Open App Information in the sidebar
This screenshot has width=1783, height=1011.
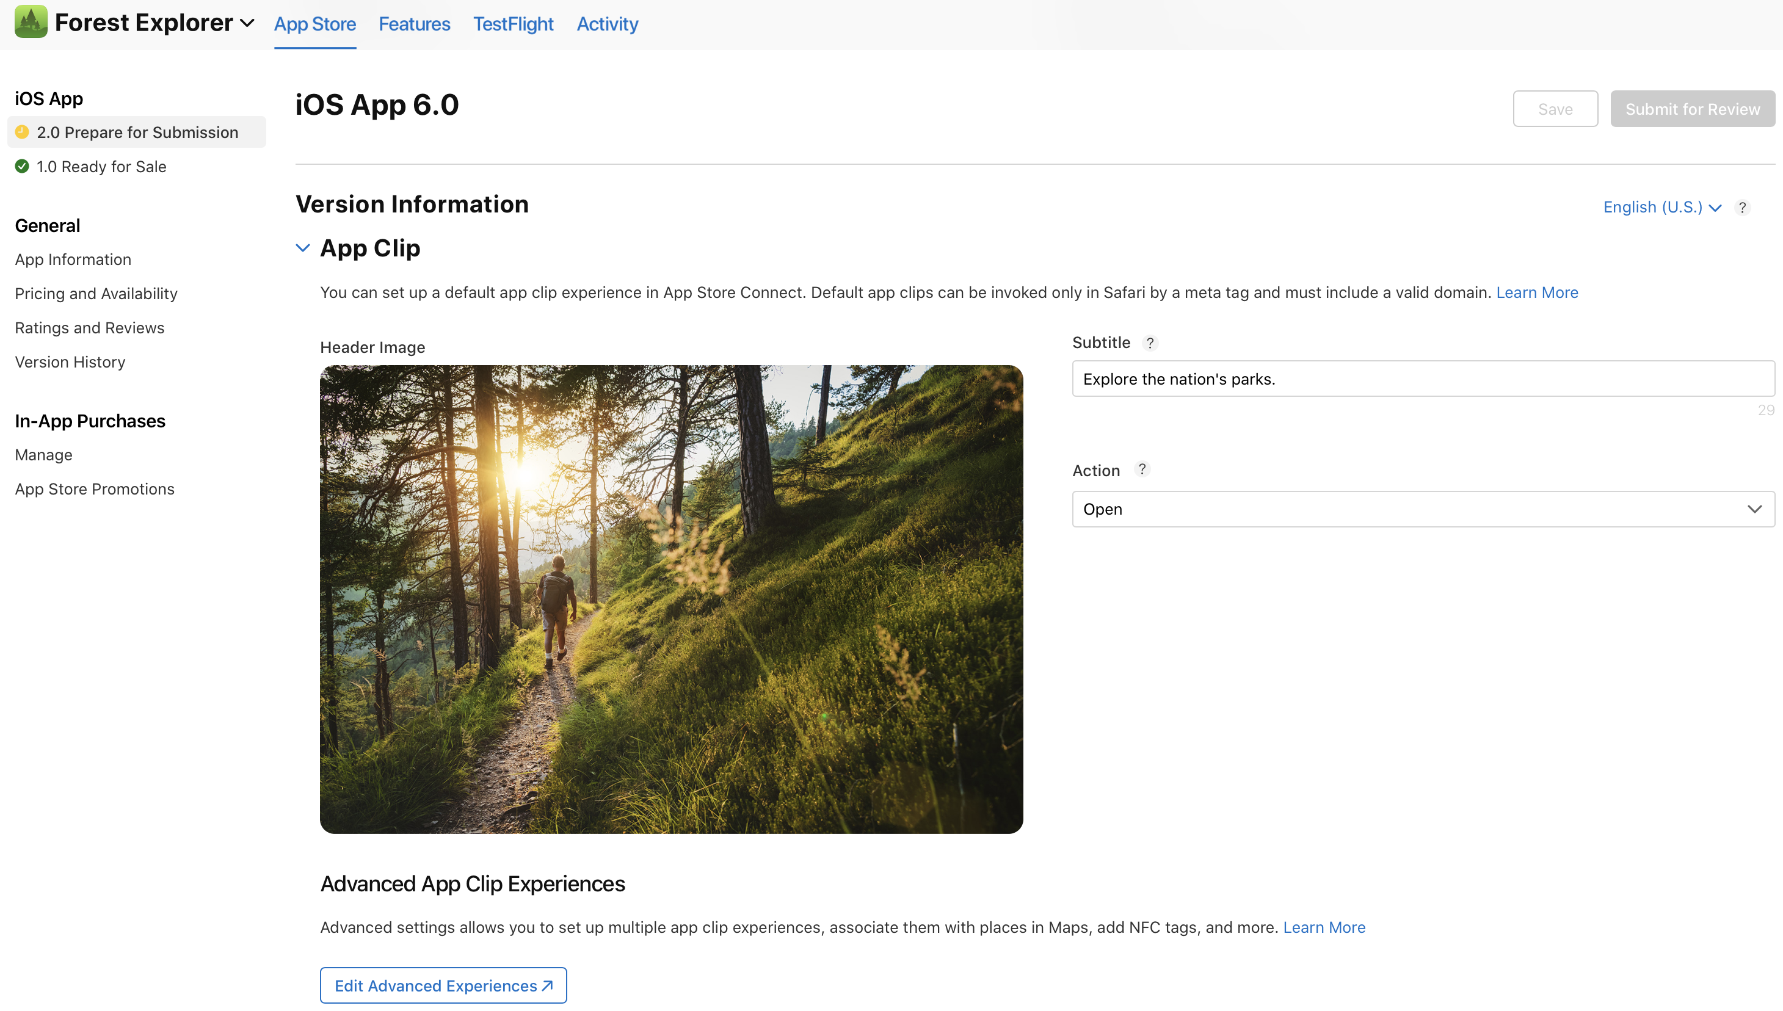[x=73, y=259]
